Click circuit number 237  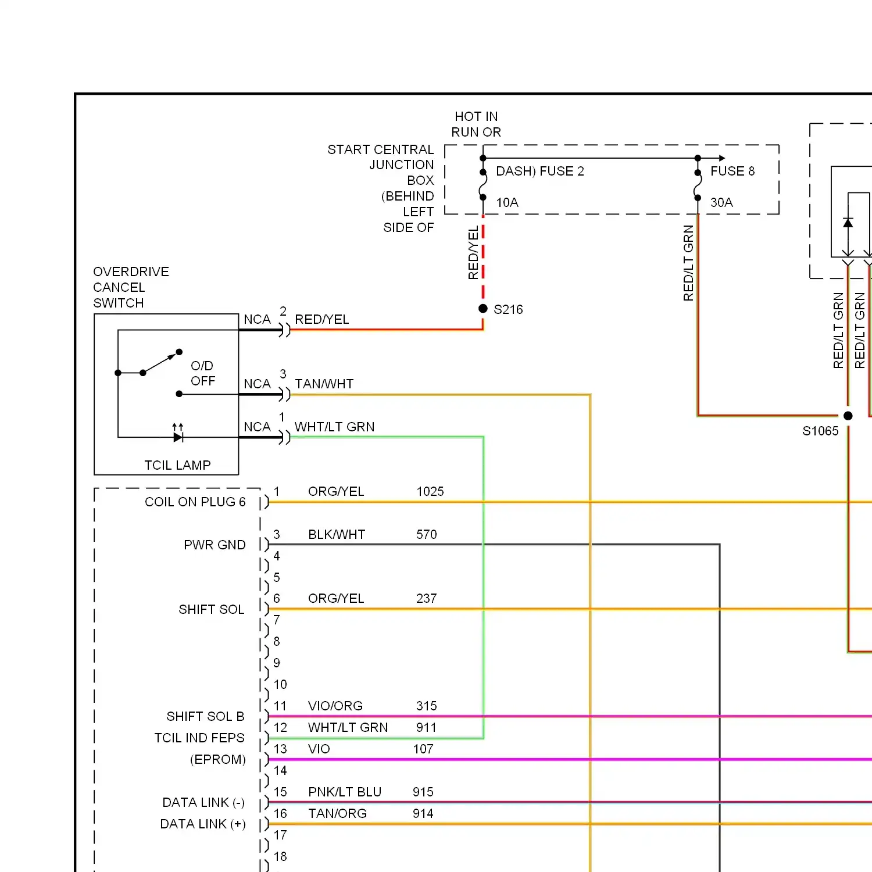[427, 598]
